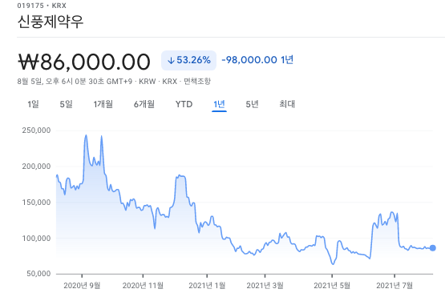Click the 2021년 7월 axis label
The height and width of the screenshot is (297, 445).
394,285
